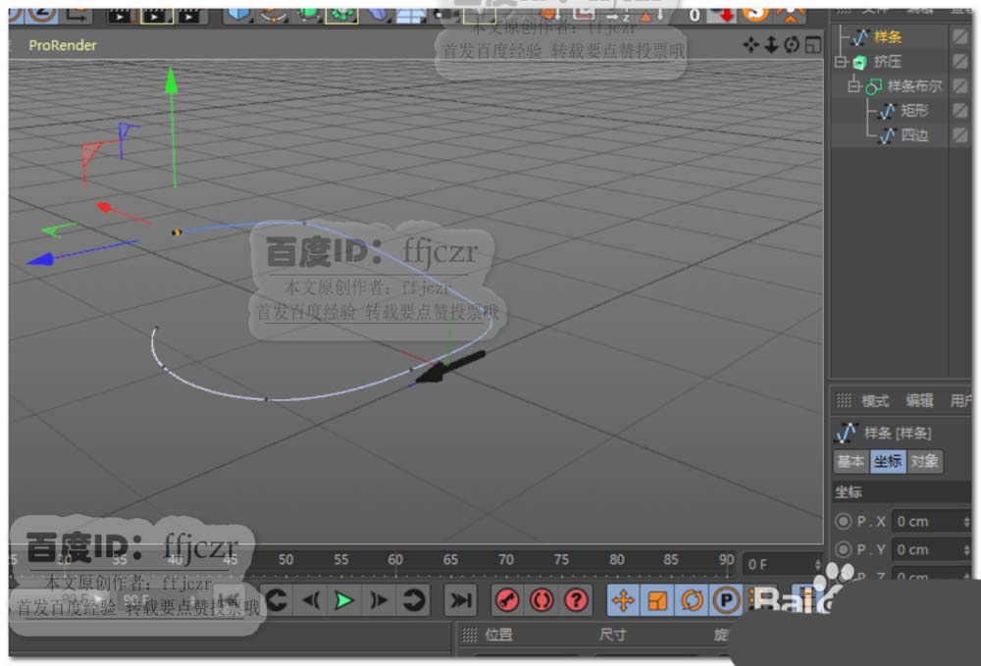
Task: Toggle layer box for 矩形 row
Action: (960, 111)
